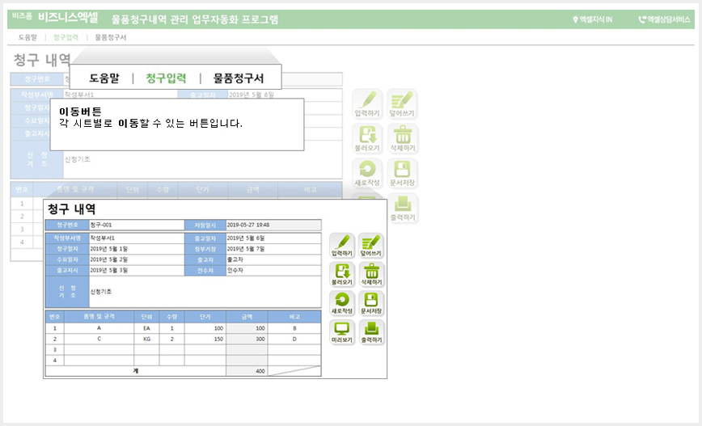Click background 출고일자 value 2019년 5월 6일
Screen dimensions: 702x426
pyautogui.click(x=252, y=95)
